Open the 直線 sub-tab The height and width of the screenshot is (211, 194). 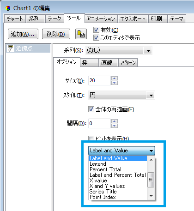[x=107, y=63]
